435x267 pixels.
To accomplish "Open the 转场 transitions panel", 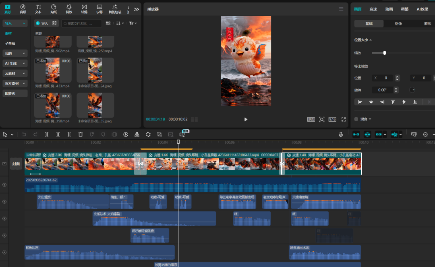I will point(84,9).
